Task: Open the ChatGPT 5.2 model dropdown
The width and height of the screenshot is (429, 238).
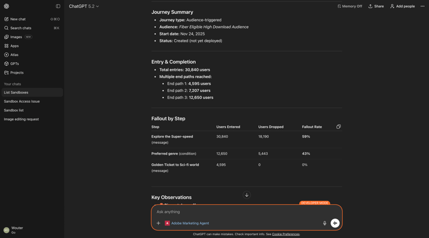Action: tap(84, 6)
